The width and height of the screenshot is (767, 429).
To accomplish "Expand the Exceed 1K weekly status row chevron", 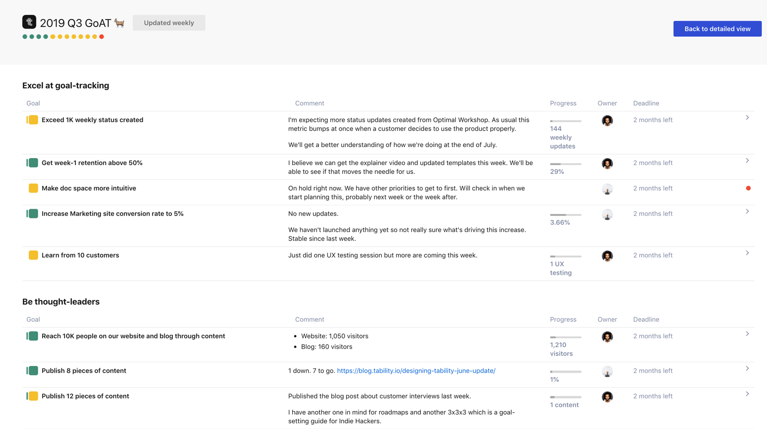I will coord(747,117).
